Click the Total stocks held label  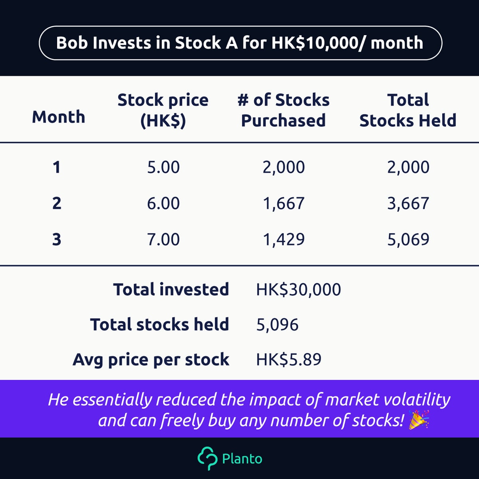[x=160, y=325]
